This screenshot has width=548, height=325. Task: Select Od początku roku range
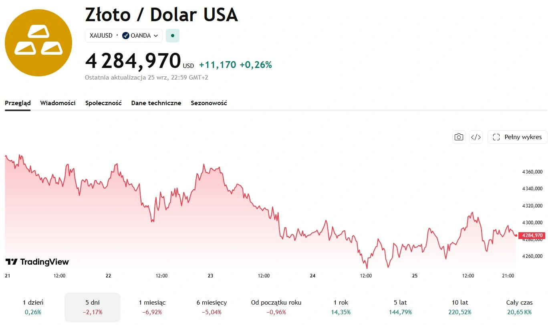click(x=276, y=307)
